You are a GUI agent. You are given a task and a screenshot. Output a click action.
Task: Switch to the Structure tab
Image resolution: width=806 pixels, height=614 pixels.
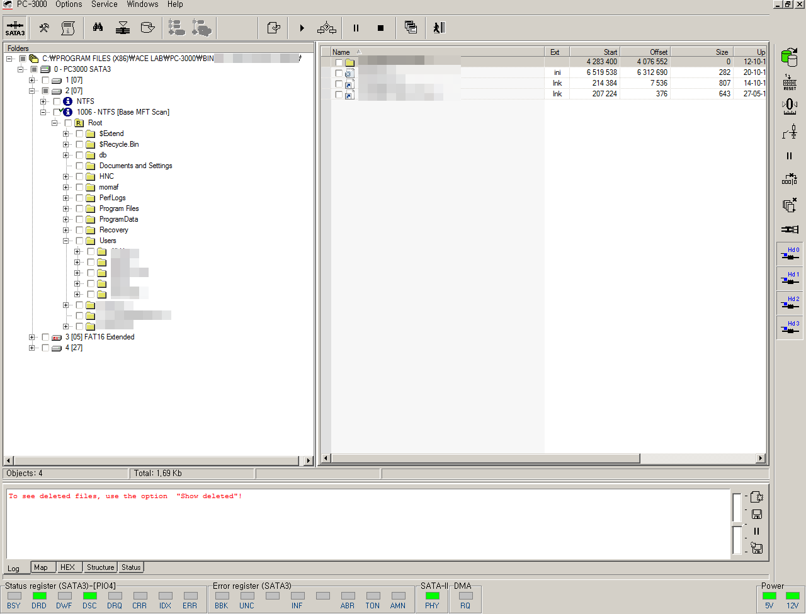coord(101,567)
